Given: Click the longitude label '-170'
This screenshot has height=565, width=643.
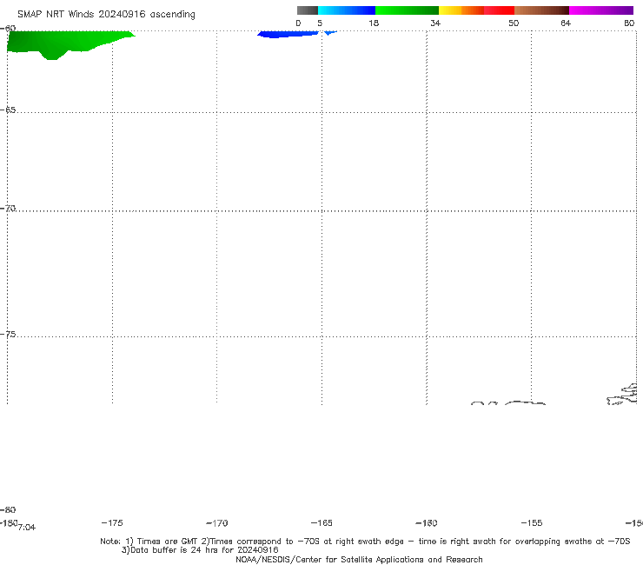Looking at the screenshot, I should pos(217,522).
